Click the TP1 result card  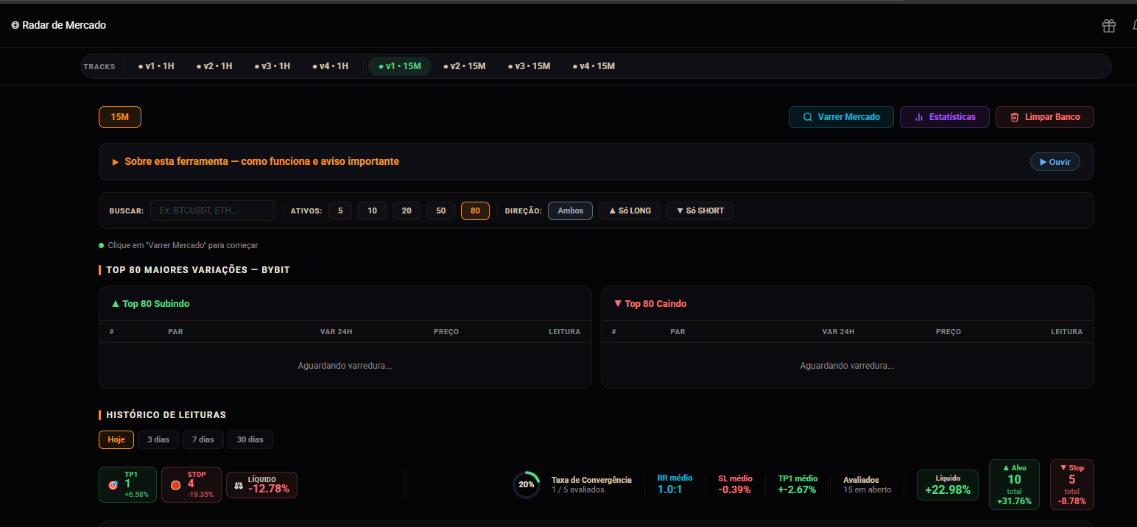[127, 485]
